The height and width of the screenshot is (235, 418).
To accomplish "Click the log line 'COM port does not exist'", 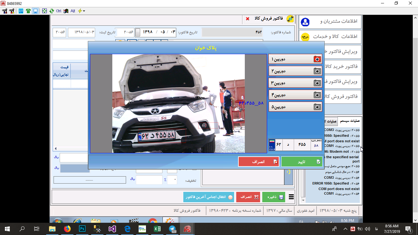I will tap(339, 189).
